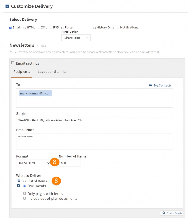Select the Recipients tab
Screen dimensions: 188x220
pos(22,72)
